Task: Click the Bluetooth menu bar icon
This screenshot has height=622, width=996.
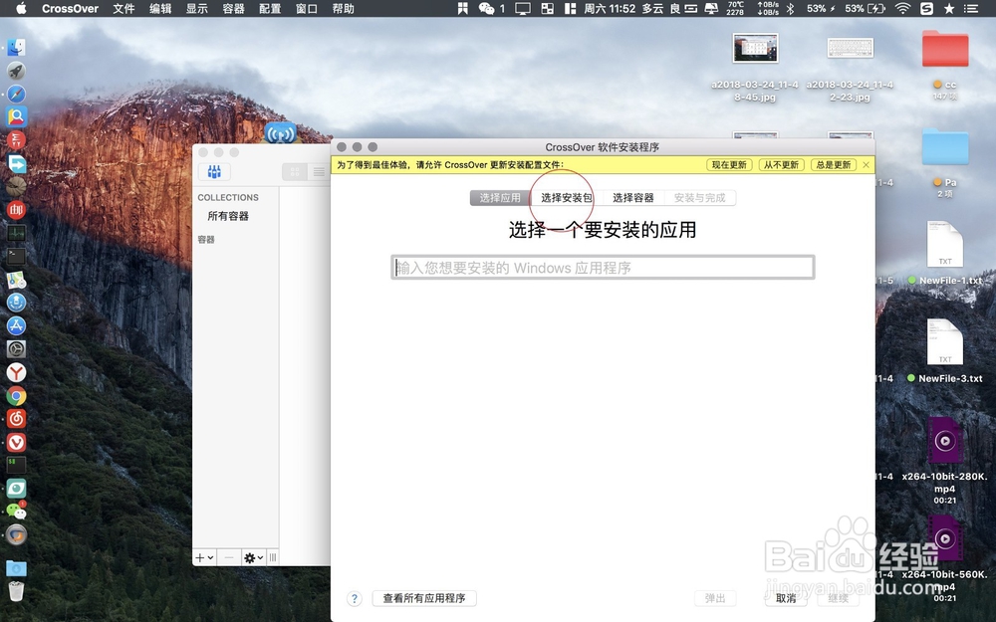Action: [x=790, y=8]
